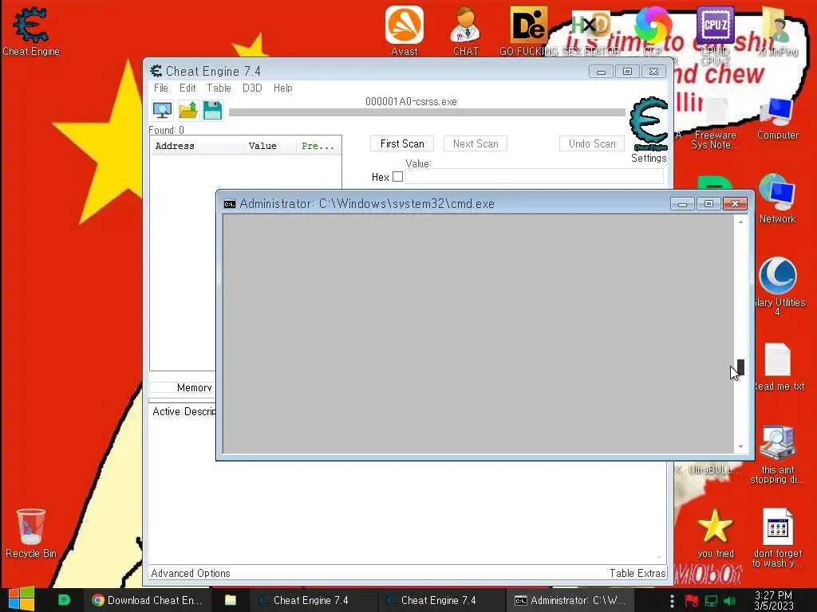This screenshot has width=817, height=612.
Task: Click the 000001A0-csrss.exe process label
Action: [411, 101]
